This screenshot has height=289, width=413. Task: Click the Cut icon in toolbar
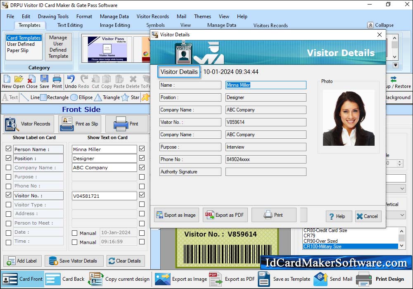click(x=95, y=82)
